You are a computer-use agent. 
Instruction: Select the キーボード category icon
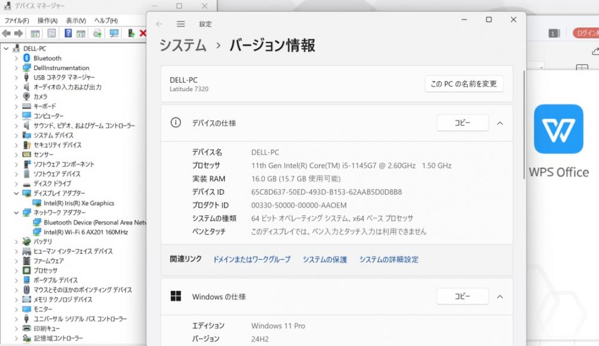point(26,106)
